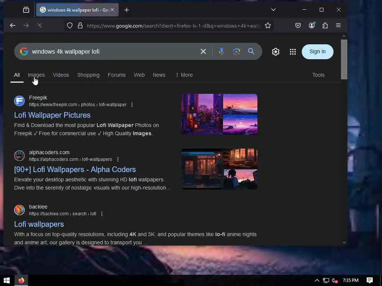
Task: Submit search with magnifier icon
Action: coord(251,51)
